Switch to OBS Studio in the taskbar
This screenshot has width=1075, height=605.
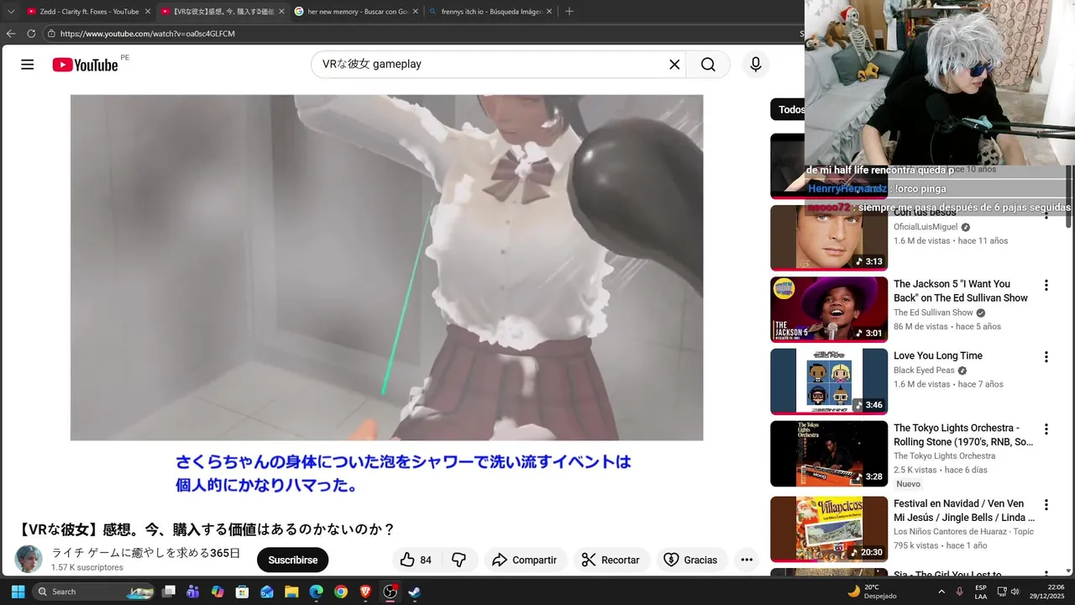[x=391, y=592]
